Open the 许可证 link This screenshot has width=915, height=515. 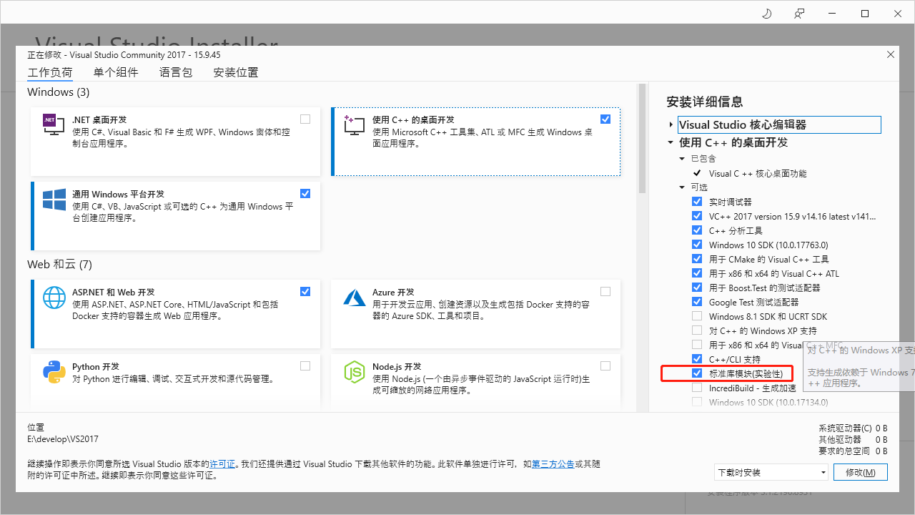(223, 463)
